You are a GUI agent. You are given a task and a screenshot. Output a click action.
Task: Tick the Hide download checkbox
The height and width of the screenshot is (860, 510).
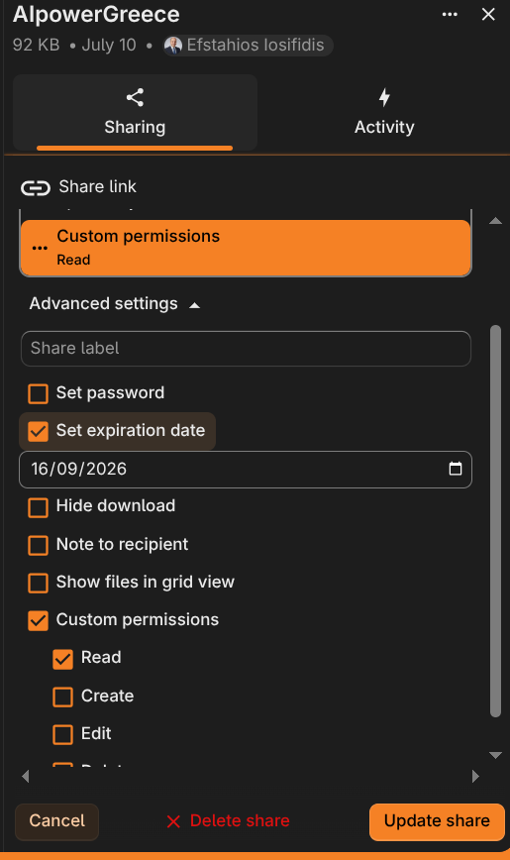tap(38, 507)
